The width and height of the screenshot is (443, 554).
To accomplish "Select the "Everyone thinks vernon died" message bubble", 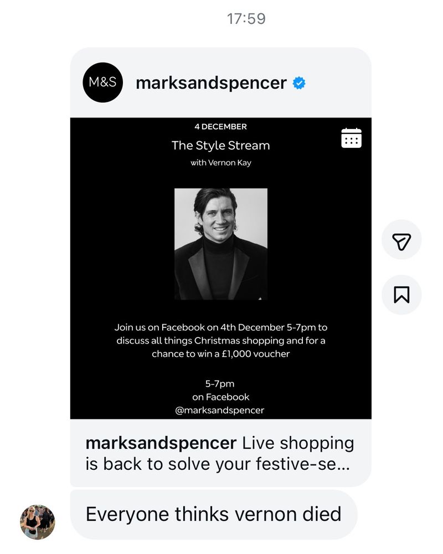I will pyautogui.click(x=213, y=514).
